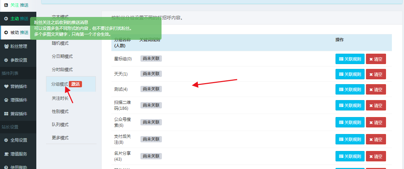Screen dimensions: 404x169
Task: Click 关联规则 for 天天(1)
Action: point(350,74)
